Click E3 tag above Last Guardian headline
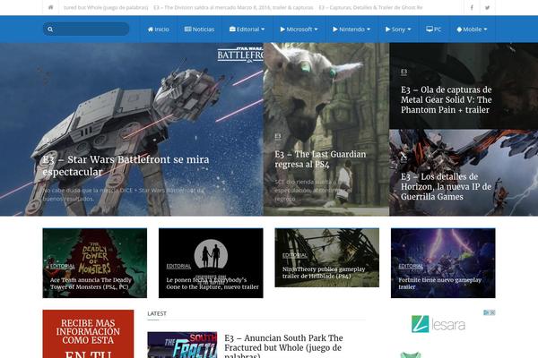538x358 pixels. [278, 137]
